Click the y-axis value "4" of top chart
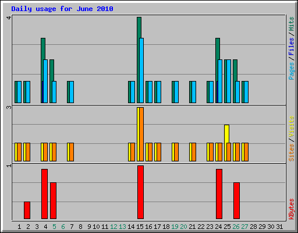298x233 pixels. (9, 18)
